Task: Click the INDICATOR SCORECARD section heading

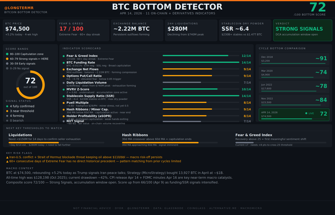Action: (82, 49)
